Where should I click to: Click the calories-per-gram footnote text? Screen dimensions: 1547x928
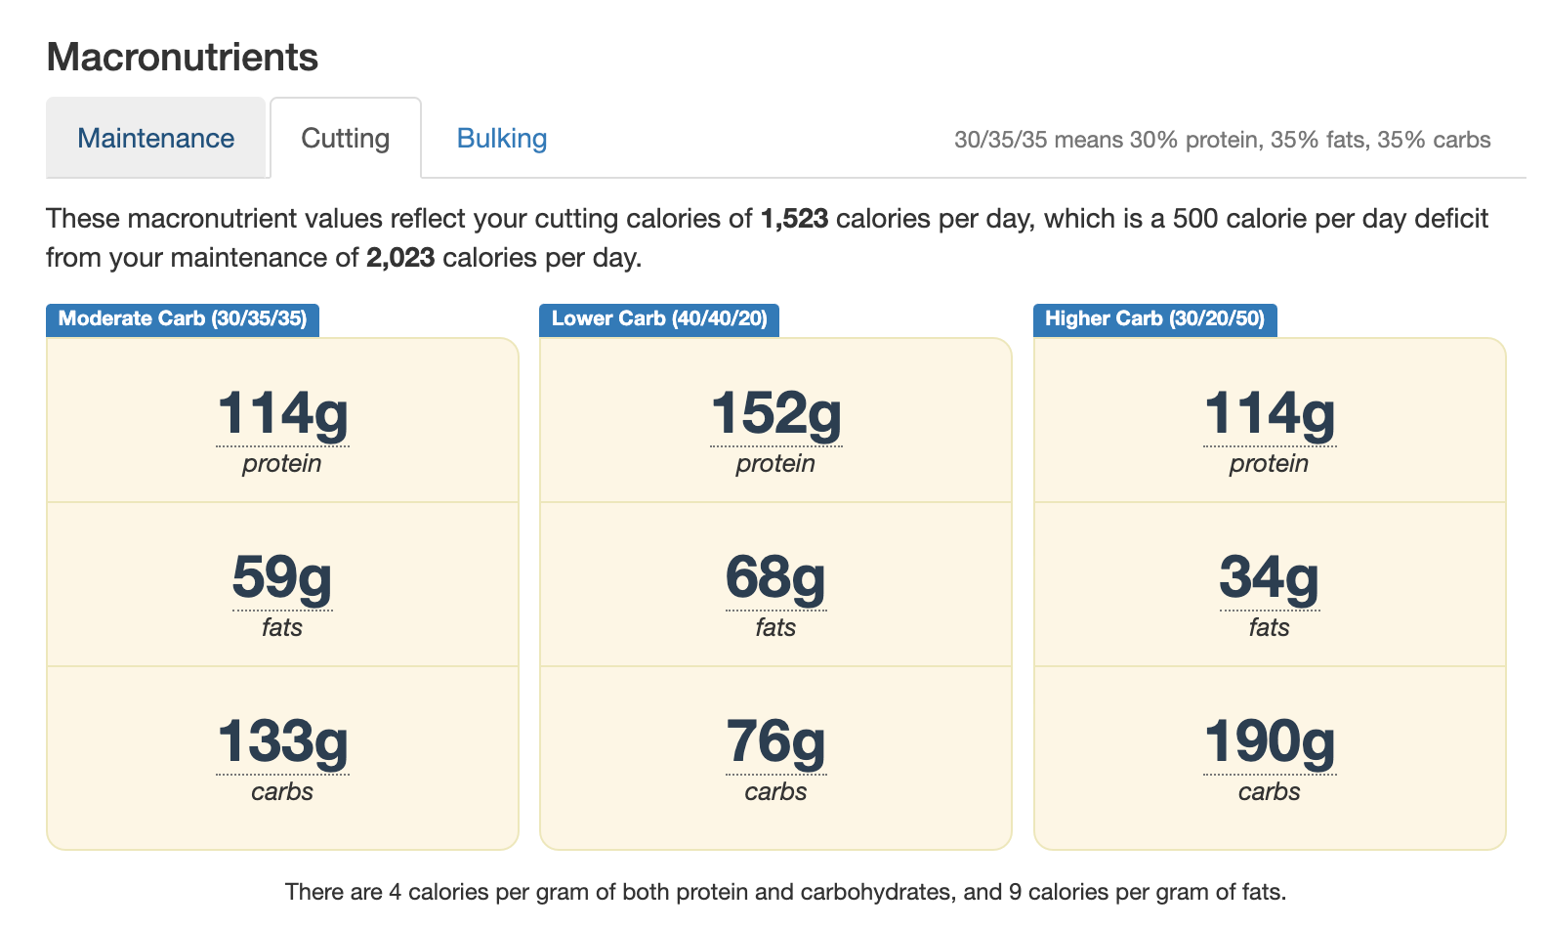pos(785,892)
